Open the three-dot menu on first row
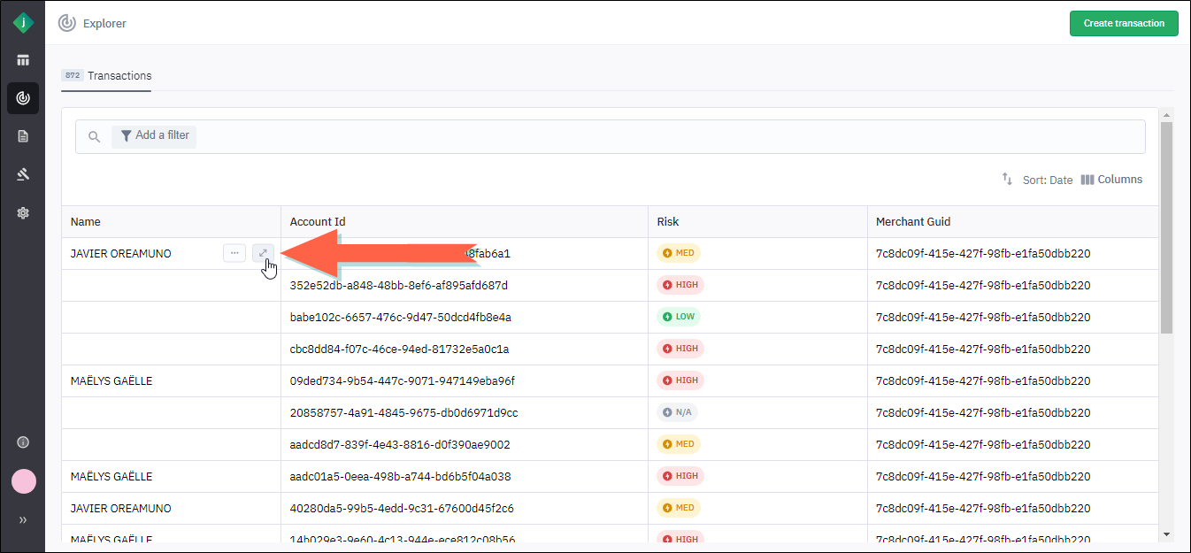The height and width of the screenshot is (553, 1191). 234,254
